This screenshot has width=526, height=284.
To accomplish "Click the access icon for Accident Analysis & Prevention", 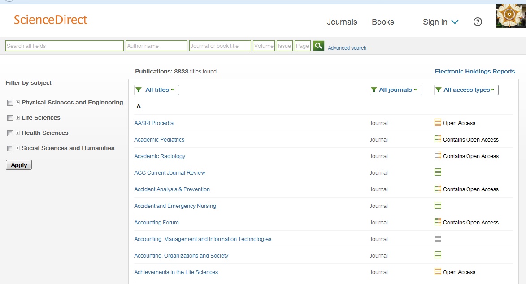I will coord(438,189).
